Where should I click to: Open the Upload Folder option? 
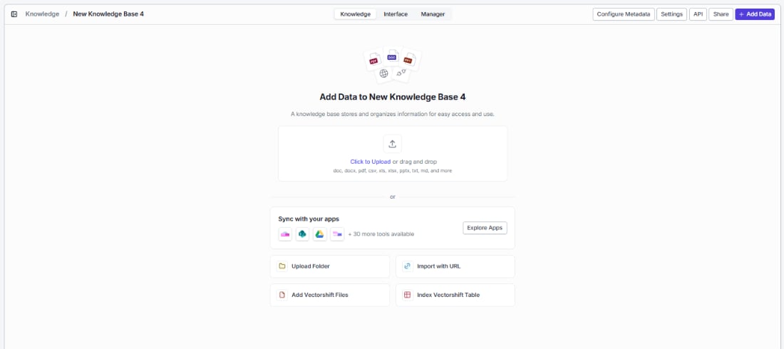pos(329,266)
